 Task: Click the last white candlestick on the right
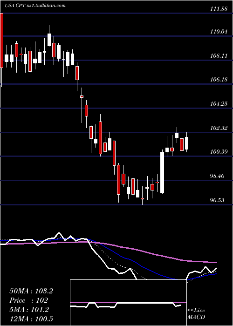pos(186,143)
